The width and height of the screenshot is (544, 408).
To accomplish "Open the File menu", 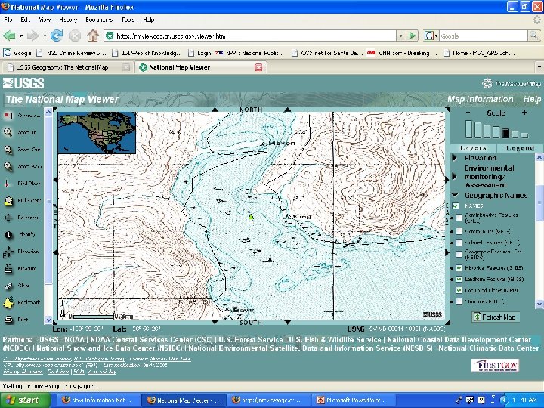I will (x=8, y=20).
